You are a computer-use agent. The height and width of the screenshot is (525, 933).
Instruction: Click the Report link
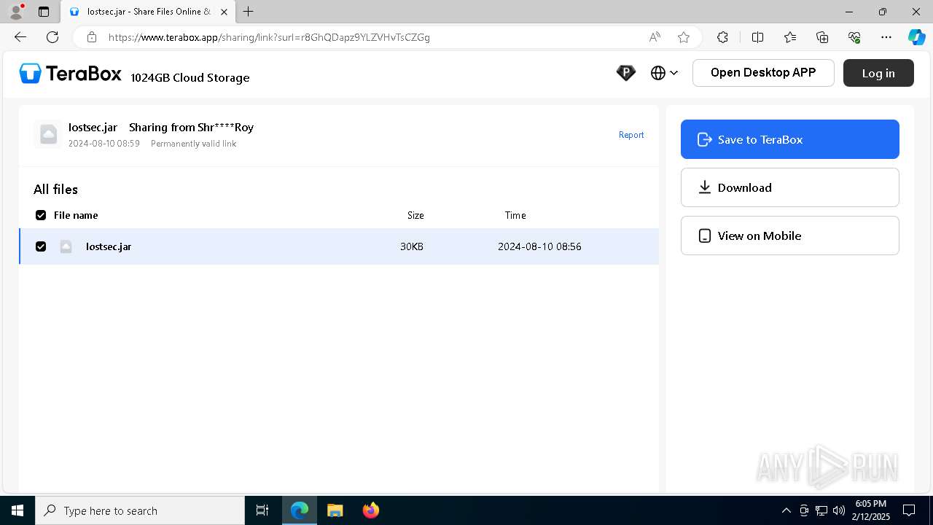[631, 135]
